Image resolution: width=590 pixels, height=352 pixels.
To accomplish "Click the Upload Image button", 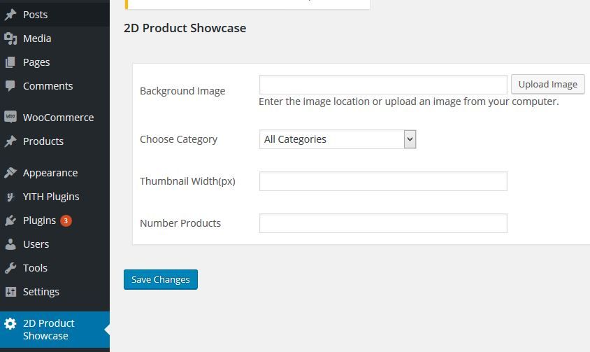I will pyautogui.click(x=548, y=85).
